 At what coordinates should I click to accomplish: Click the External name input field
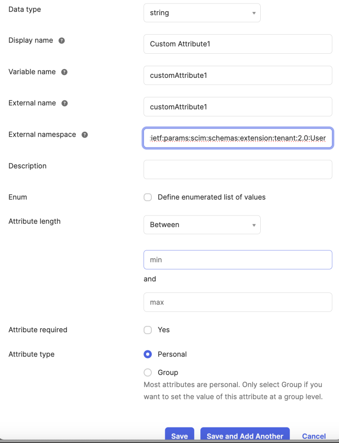pos(238,107)
